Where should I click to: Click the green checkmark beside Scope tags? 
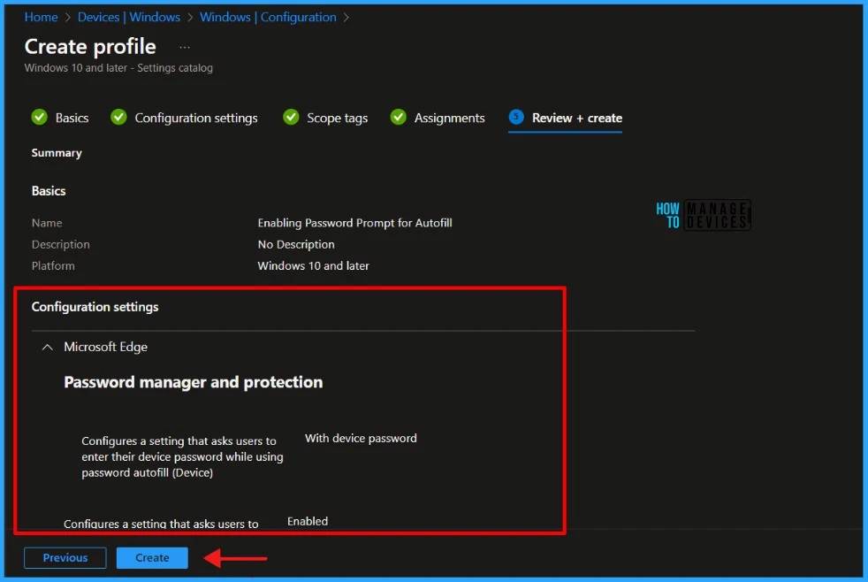click(291, 118)
